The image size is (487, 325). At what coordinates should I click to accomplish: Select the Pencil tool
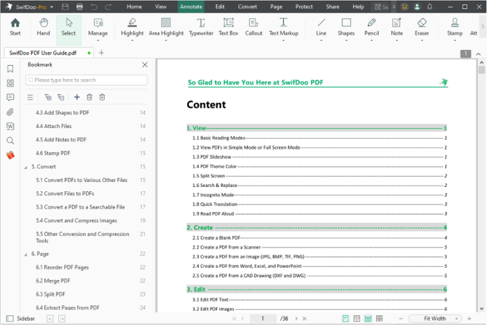(372, 27)
